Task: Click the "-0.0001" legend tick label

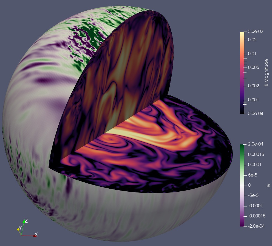Action: (x=255, y=206)
